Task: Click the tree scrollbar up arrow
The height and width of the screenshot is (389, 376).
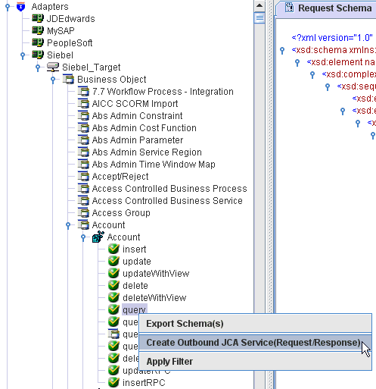Action: point(259,5)
